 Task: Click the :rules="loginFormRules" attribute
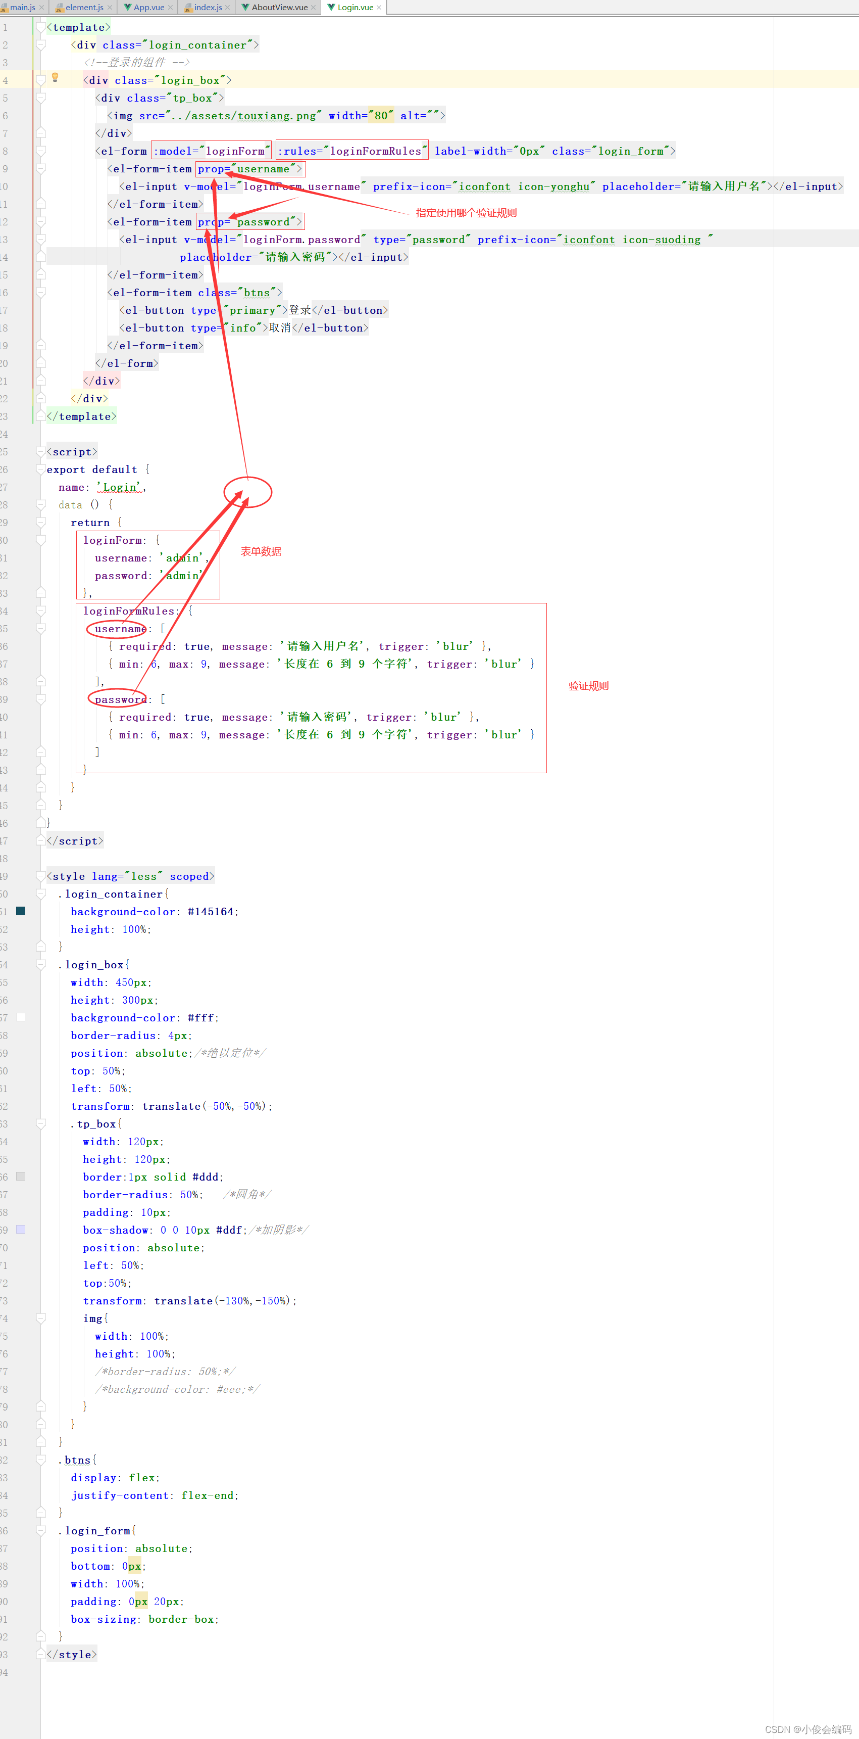352,151
